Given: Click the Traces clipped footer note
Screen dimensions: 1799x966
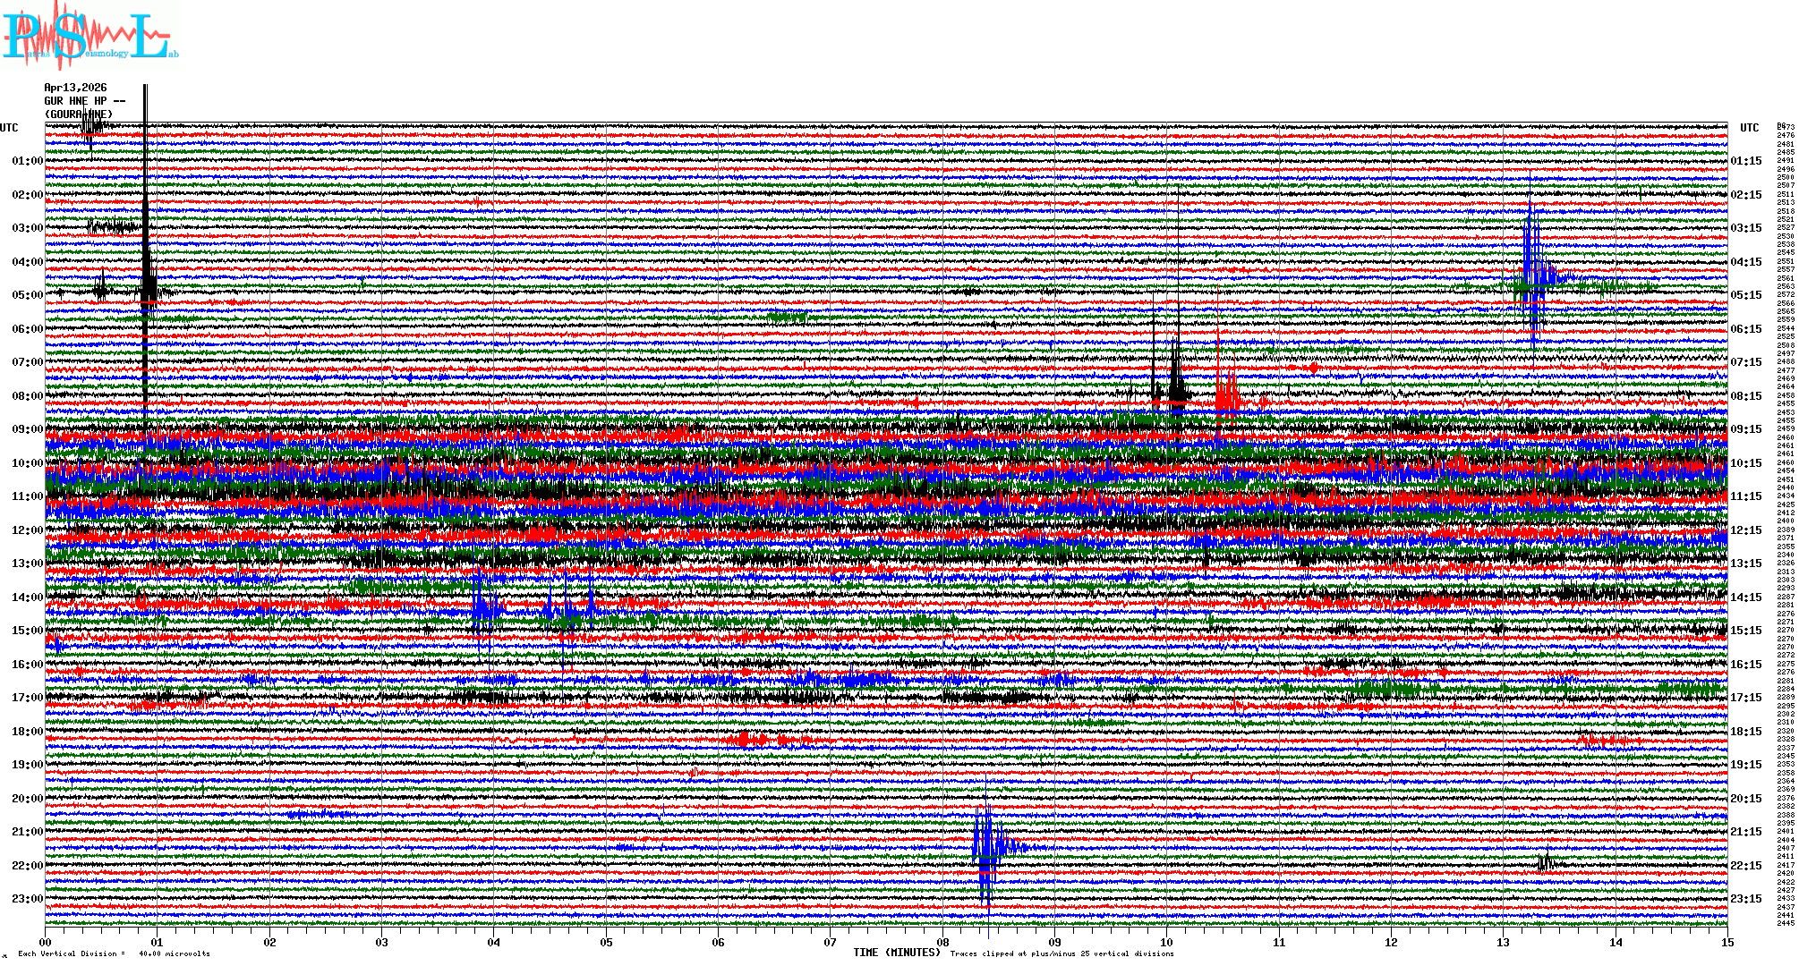Looking at the screenshot, I should (1061, 953).
